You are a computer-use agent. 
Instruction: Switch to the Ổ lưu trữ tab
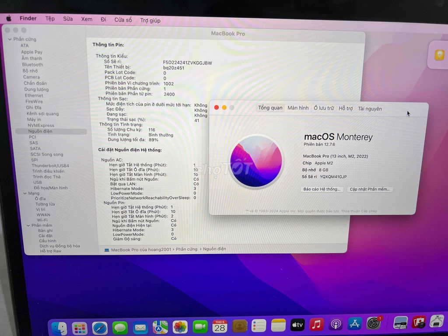[x=324, y=108]
